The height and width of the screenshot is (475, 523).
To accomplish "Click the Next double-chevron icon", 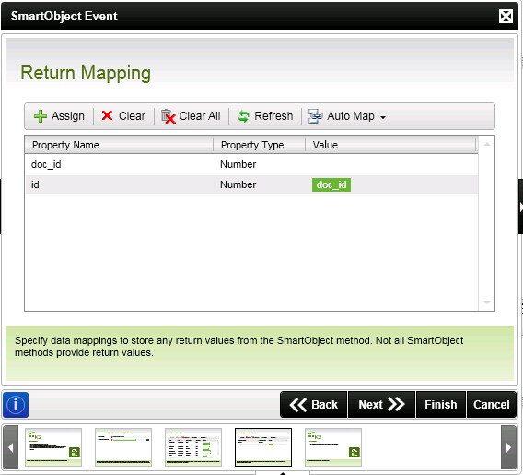I will (x=396, y=405).
